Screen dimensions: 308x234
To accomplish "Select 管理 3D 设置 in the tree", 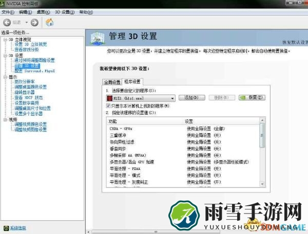I will coord(27,66).
